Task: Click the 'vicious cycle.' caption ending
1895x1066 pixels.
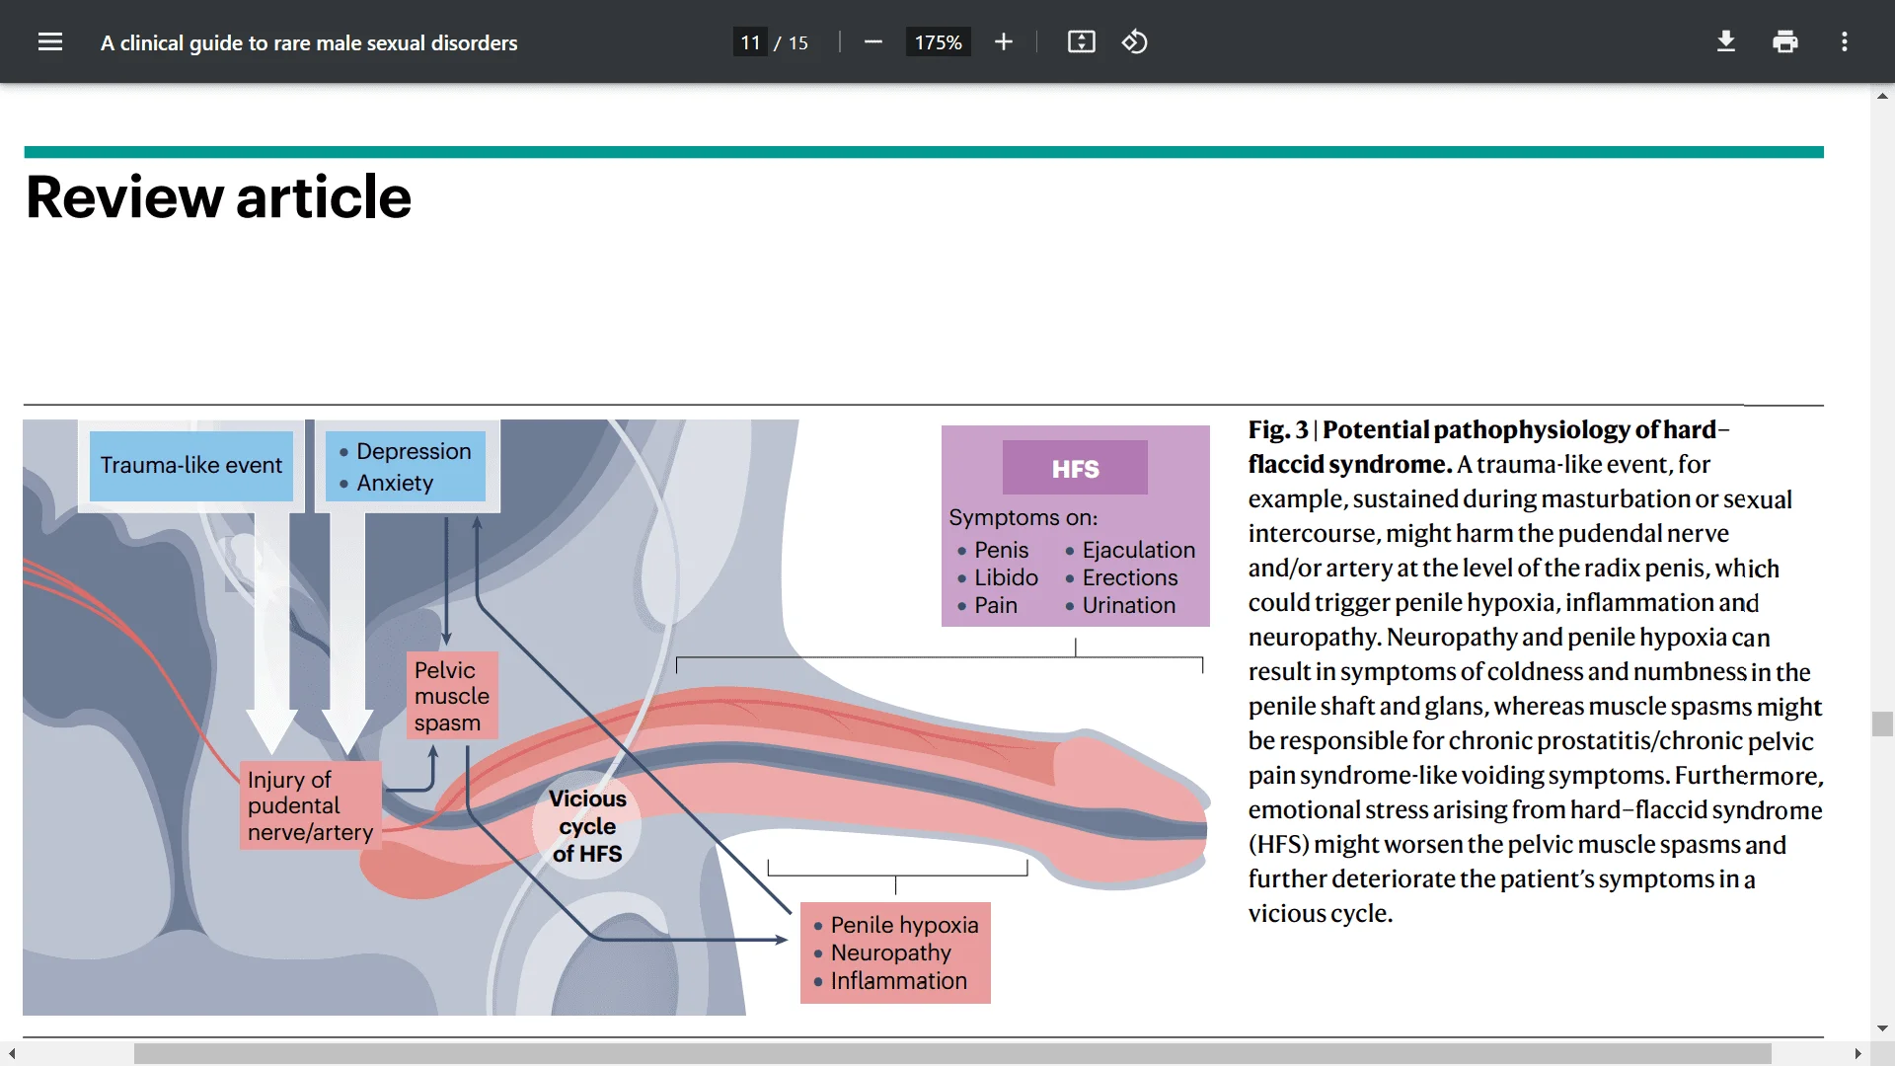Action: tap(1321, 913)
